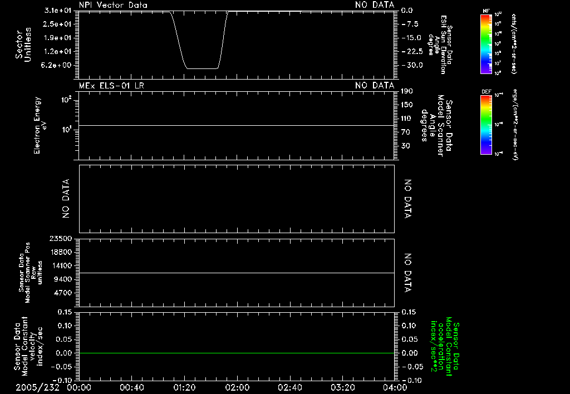Click the '00:00' time axis label
Viewport: 570px width, 394px height.
pos(79,387)
